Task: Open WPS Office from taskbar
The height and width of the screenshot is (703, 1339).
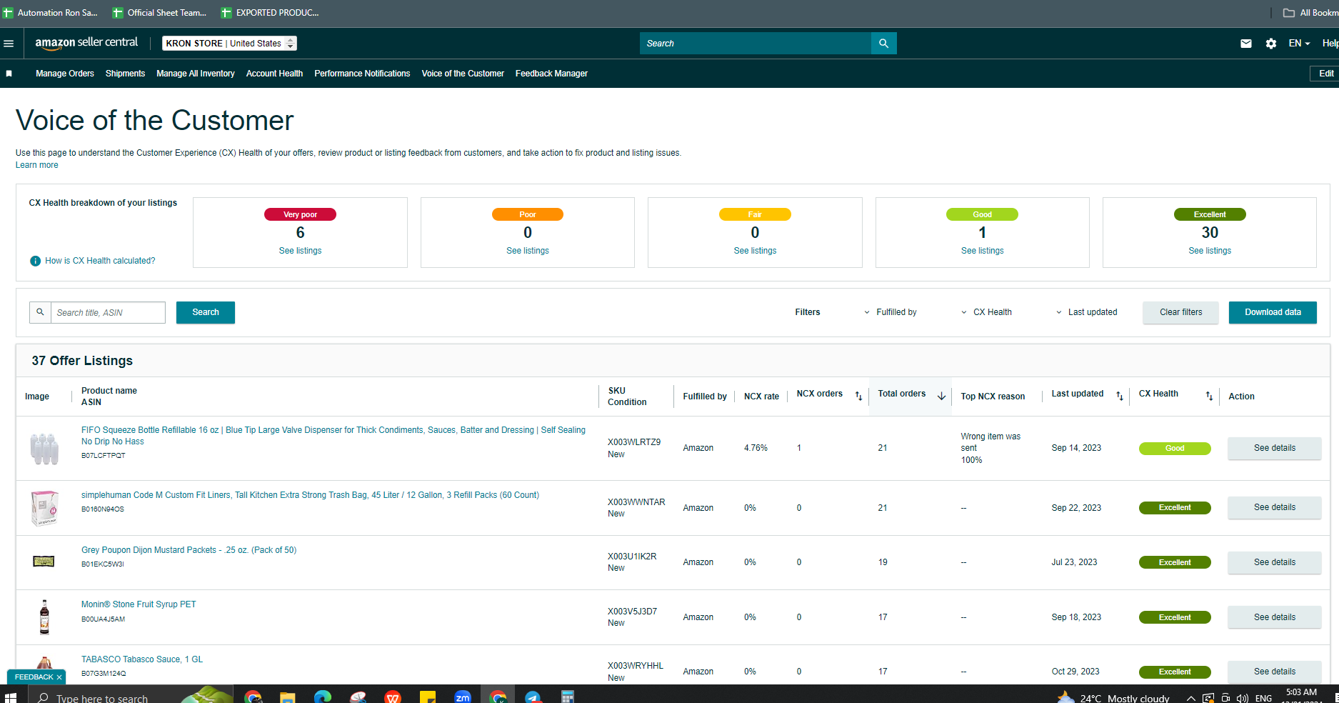Action: click(393, 697)
